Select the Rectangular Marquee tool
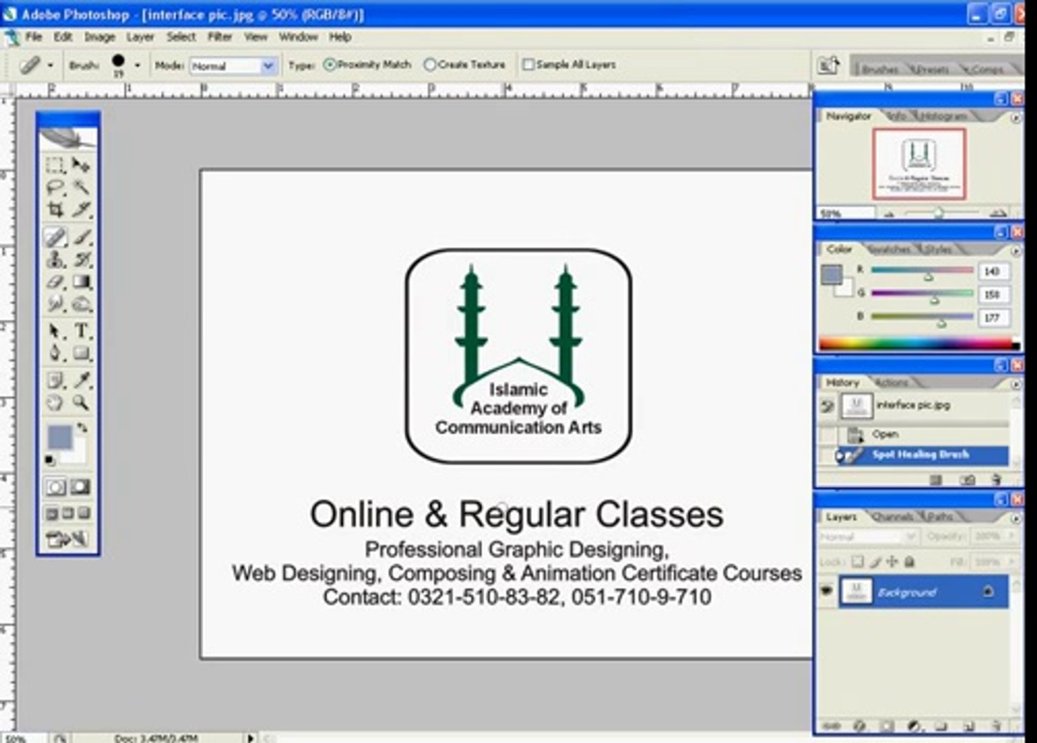Screen dimensions: 1037x743 [x=55, y=165]
